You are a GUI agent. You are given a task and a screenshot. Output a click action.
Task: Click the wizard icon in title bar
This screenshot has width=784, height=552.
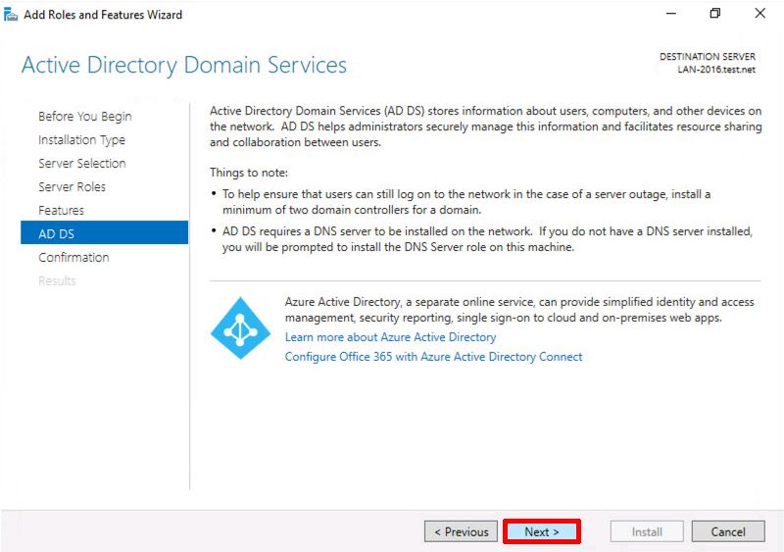[11, 15]
